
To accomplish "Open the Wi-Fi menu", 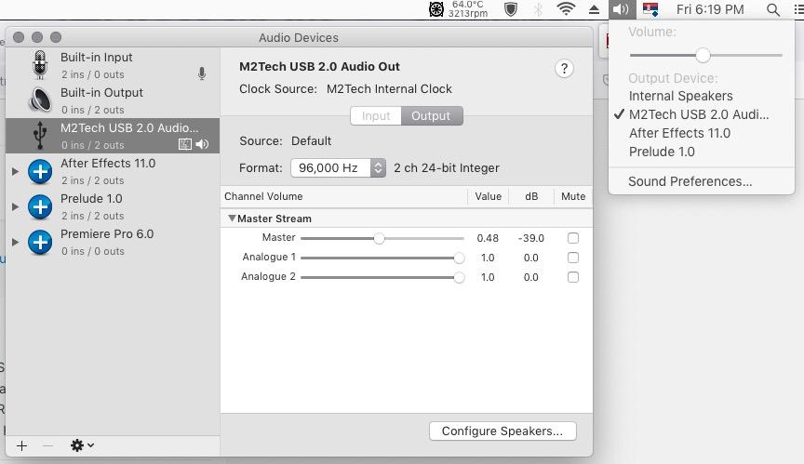I will pos(566,9).
